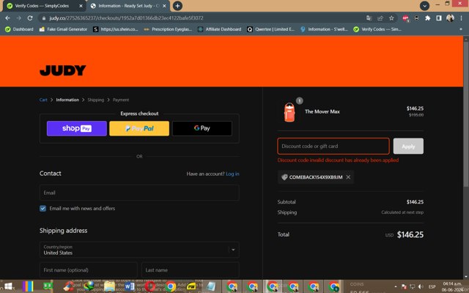Uncheck Email me with news and offers
The height and width of the screenshot is (293, 469).
pyautogui.click(x=43, y=208)
